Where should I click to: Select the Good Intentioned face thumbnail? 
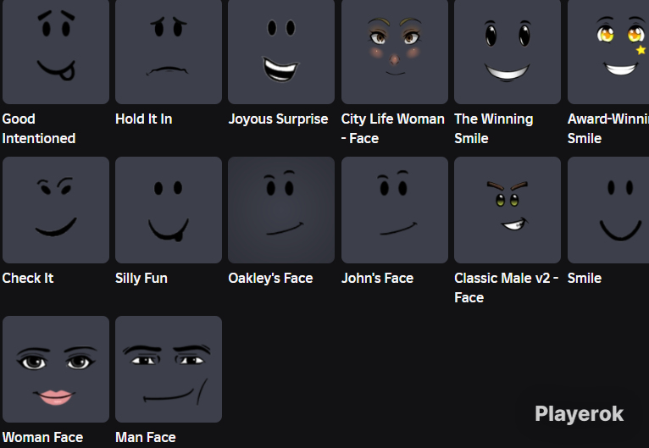click(56, 52)
